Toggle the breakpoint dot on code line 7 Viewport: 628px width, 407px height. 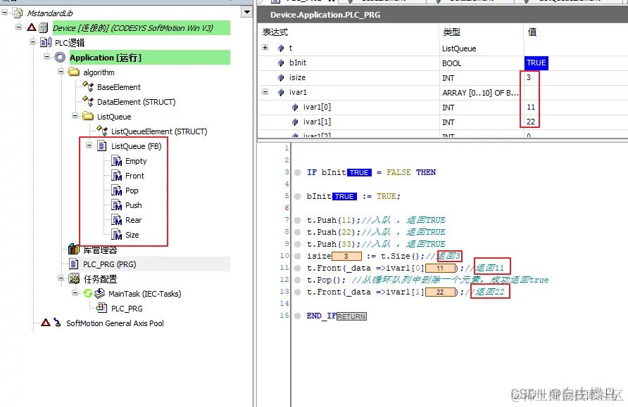click(297, 220)
